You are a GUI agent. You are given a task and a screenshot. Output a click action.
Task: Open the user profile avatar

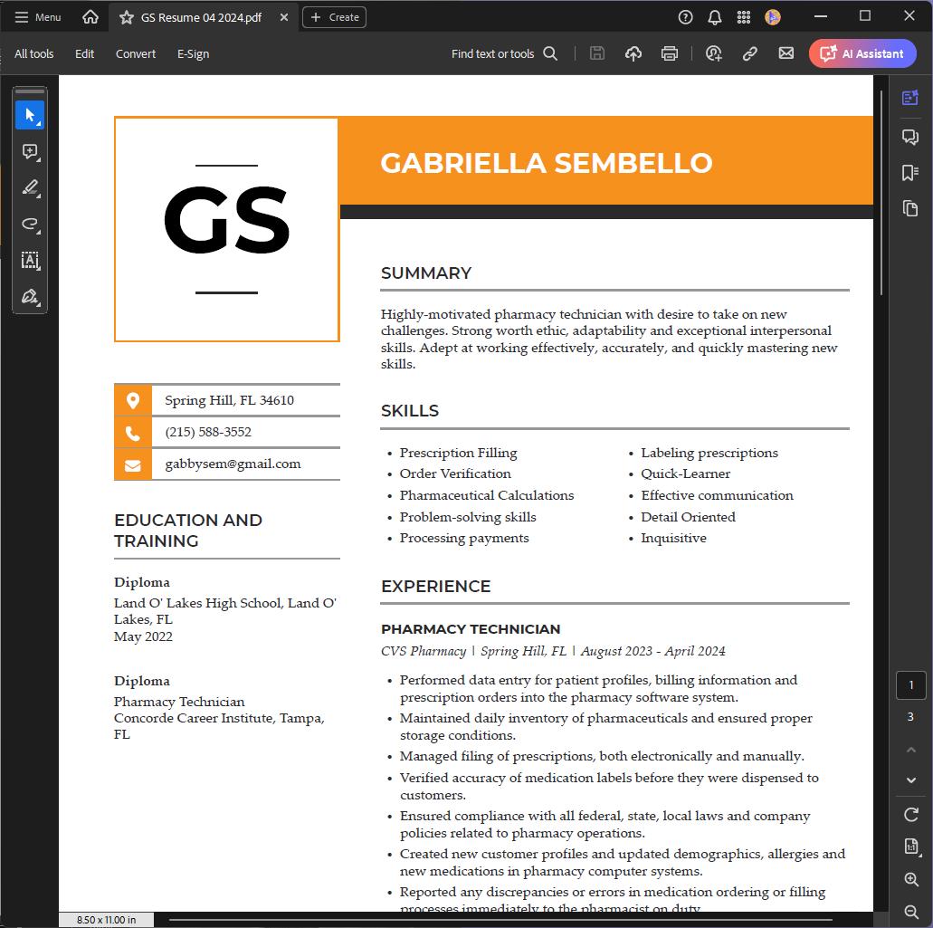[x=772, y=17]
